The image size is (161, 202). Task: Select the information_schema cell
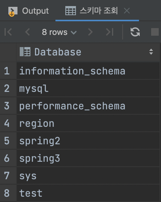(88, 71)
